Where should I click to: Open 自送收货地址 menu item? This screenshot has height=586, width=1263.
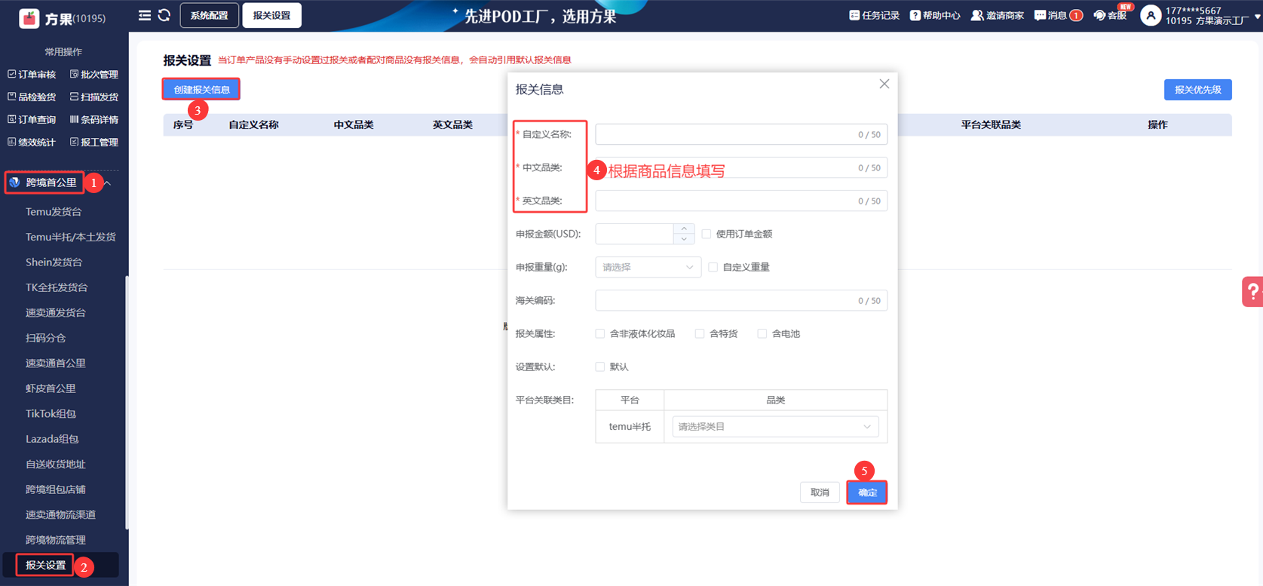coord(56,465)
